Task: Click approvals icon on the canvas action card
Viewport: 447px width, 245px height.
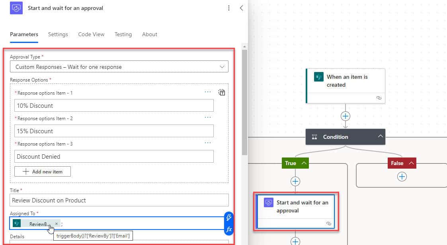Action: (269, 202)
